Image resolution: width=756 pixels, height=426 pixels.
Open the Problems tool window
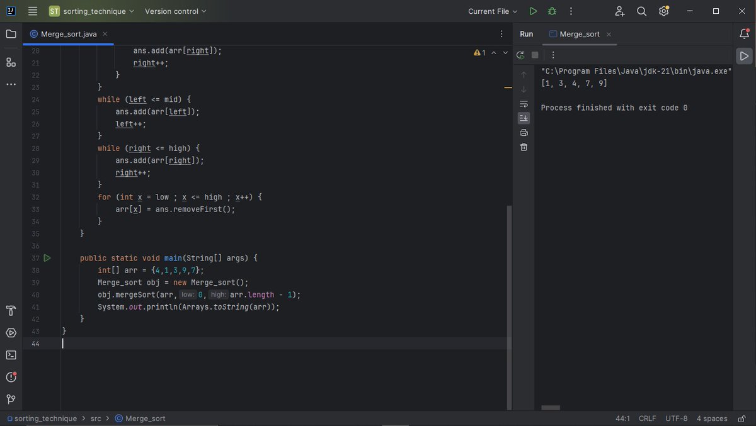click(11, 377)
